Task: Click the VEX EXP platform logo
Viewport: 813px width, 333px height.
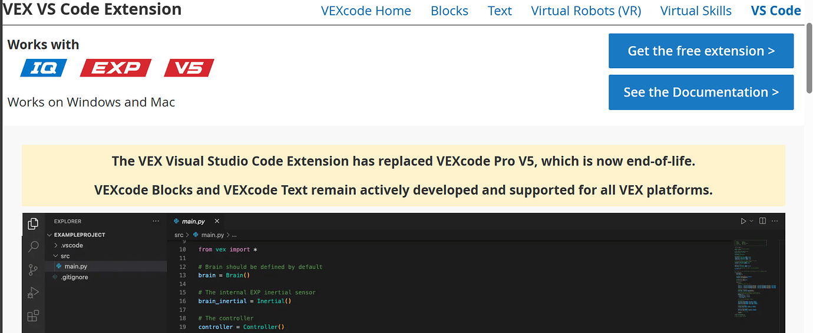Action: pyautogui.click(x=116, y=68)
